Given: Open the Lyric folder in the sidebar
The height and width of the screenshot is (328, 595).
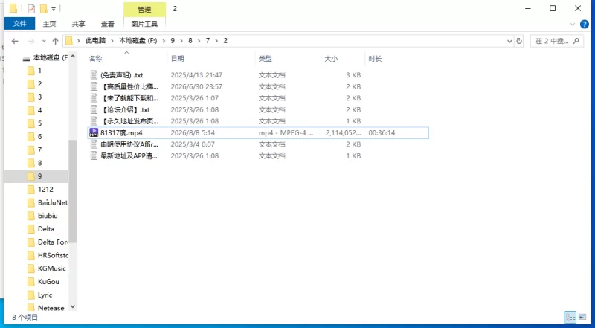Looking at the screenshot, I should click(x=45, y=295).
